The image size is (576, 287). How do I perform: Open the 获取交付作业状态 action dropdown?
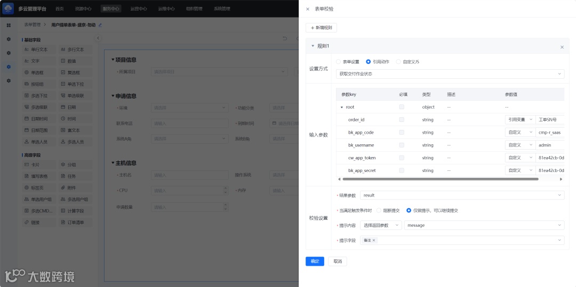[x=450, y=73]
